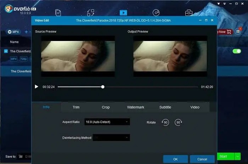Image resolution: width=248 pixels, height=164 pixels.
Task: Click the MP4 format tag on task
Action: click(x=13, y=59)
